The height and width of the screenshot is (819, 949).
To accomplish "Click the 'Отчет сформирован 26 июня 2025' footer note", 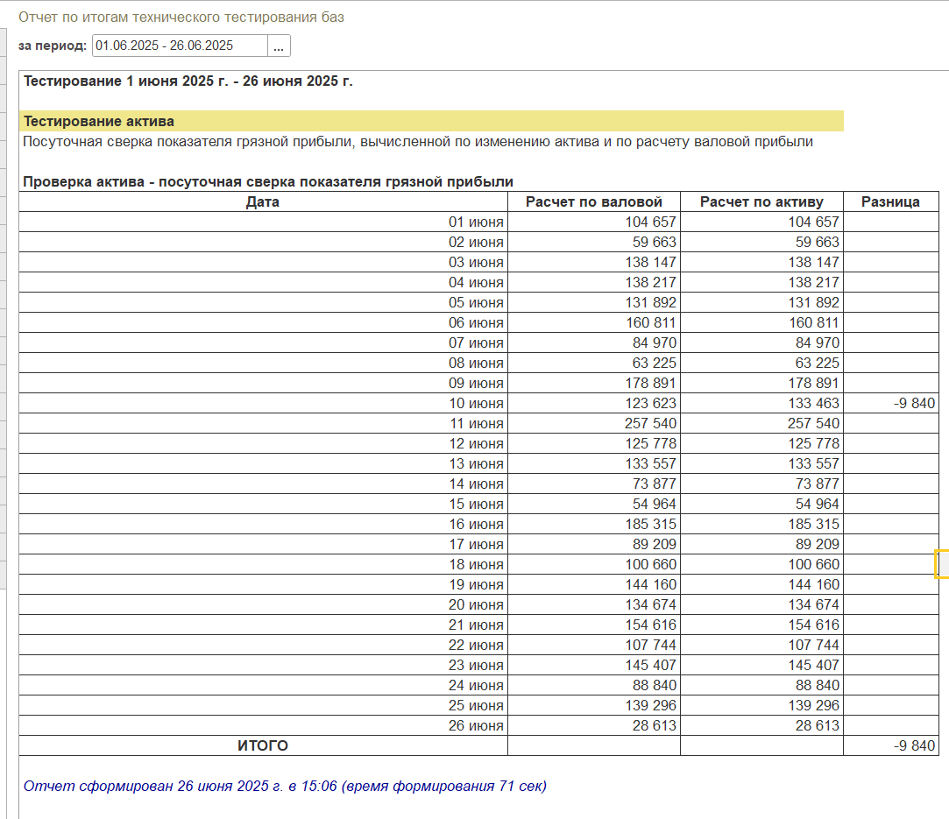I will pyautogui.click(x=285, y=786).
